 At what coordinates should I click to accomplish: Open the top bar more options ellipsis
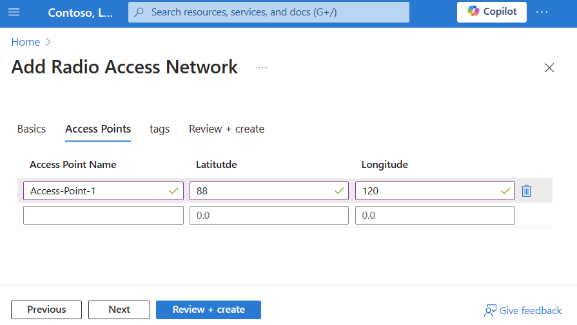[542, 12]
